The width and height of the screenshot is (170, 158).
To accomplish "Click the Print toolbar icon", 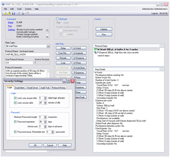I will (x=23, y=13).
